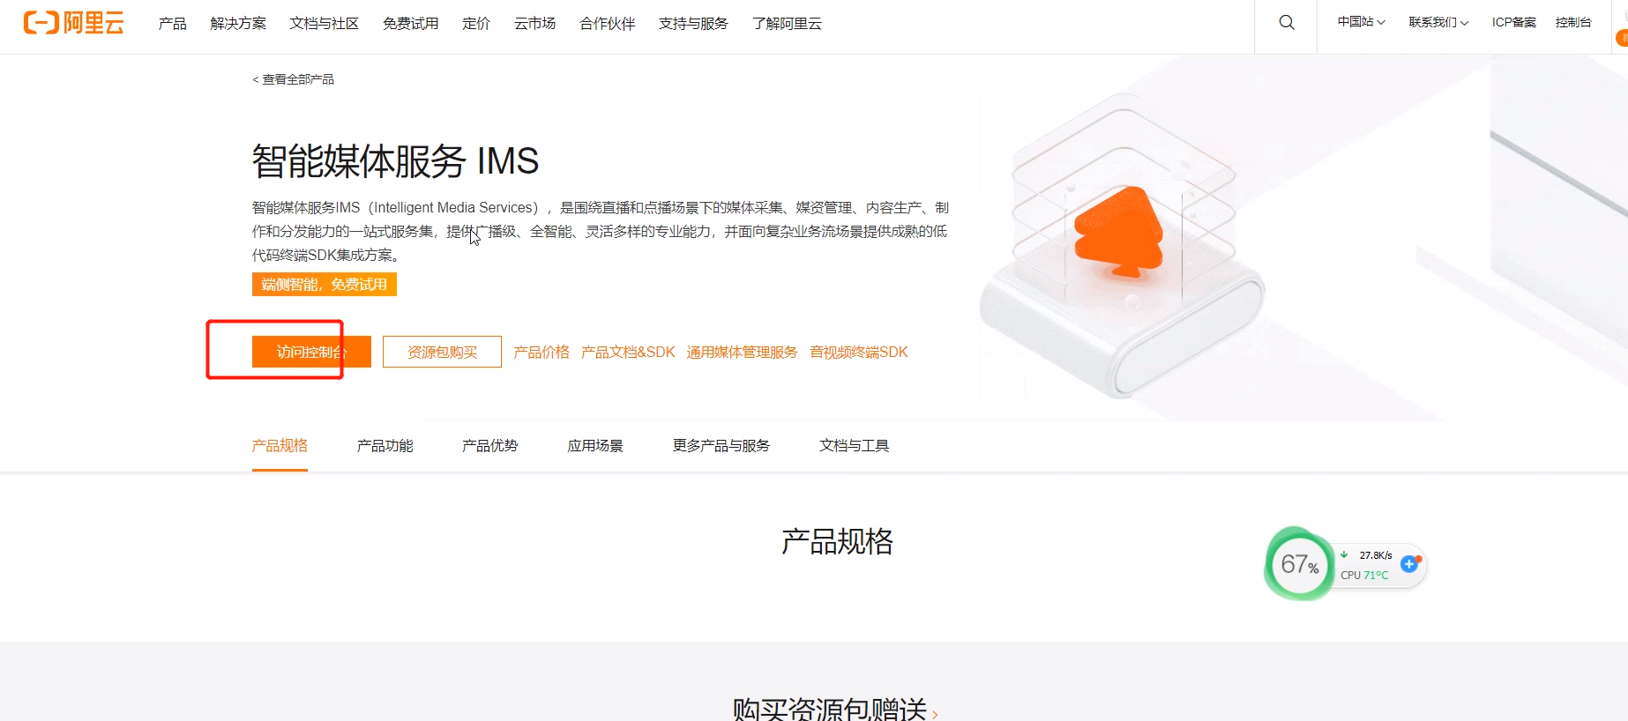Select the 文档与工具 tab
The image size is (1628, 721).
point(854,446)
